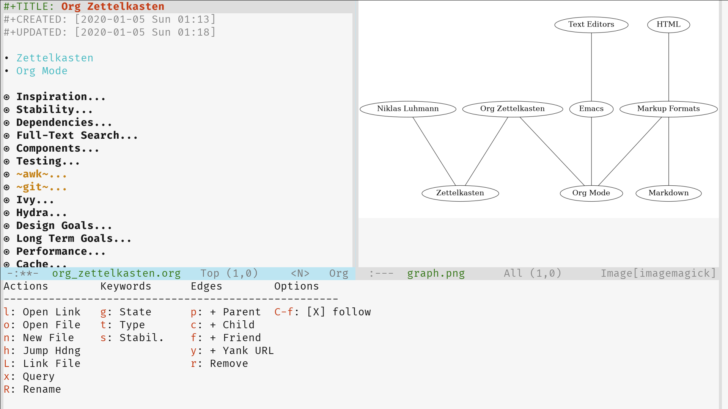Click the bullet icon beside Long Term Goals
Image resolution: width=728 pixels, height=409 pixels.
coord(7,239)
